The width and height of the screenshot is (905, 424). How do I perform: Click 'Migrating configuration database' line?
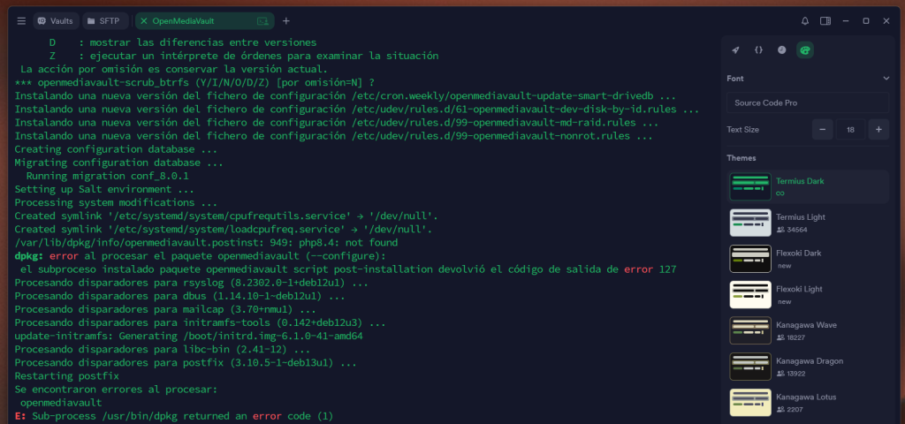click(x=119, y=163)
